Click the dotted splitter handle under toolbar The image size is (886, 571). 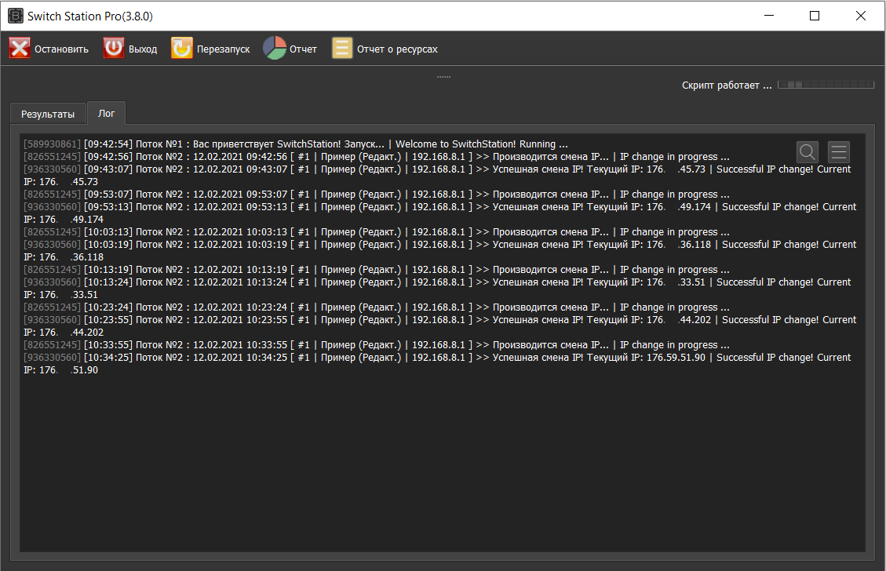tap(443, 76)
